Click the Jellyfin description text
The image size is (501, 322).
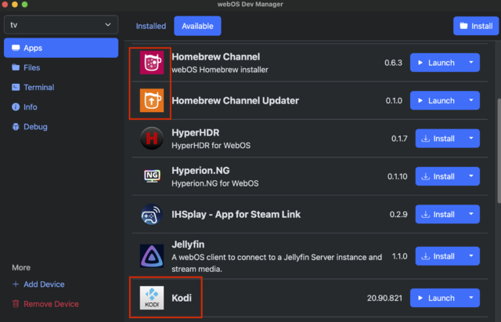point(276,262)
